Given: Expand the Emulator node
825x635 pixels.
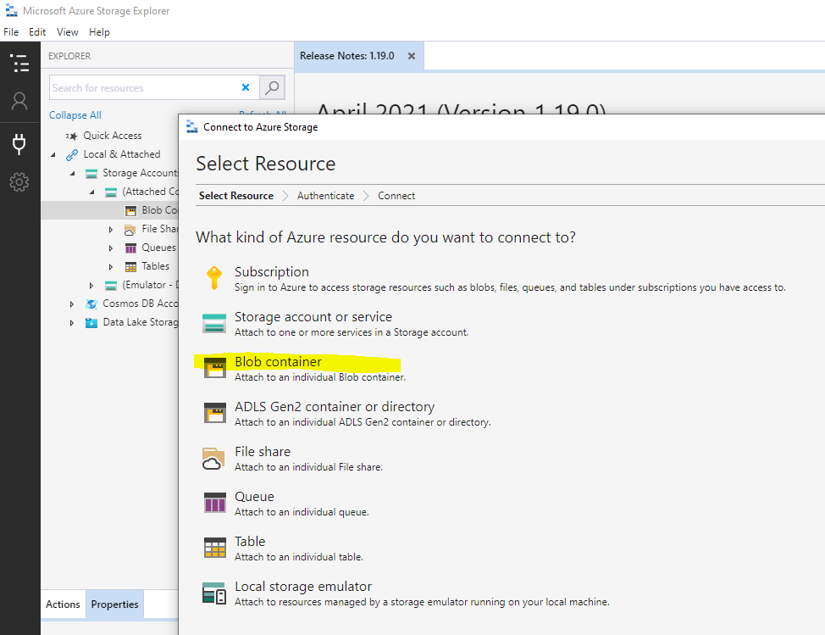Looking at the screenshot, I should point(91,286).
